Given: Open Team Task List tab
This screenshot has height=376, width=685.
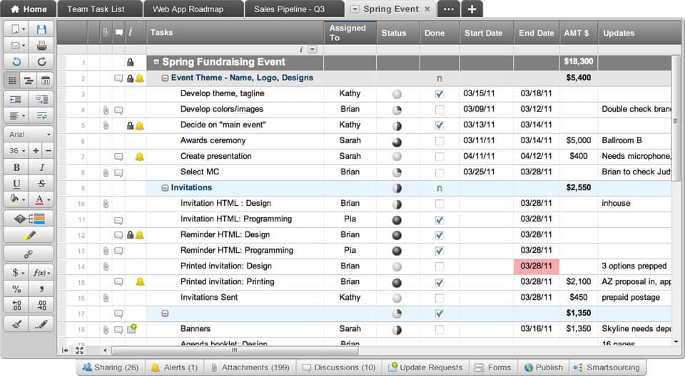Looking at the screenshot, I should click(x=96, y=9).
